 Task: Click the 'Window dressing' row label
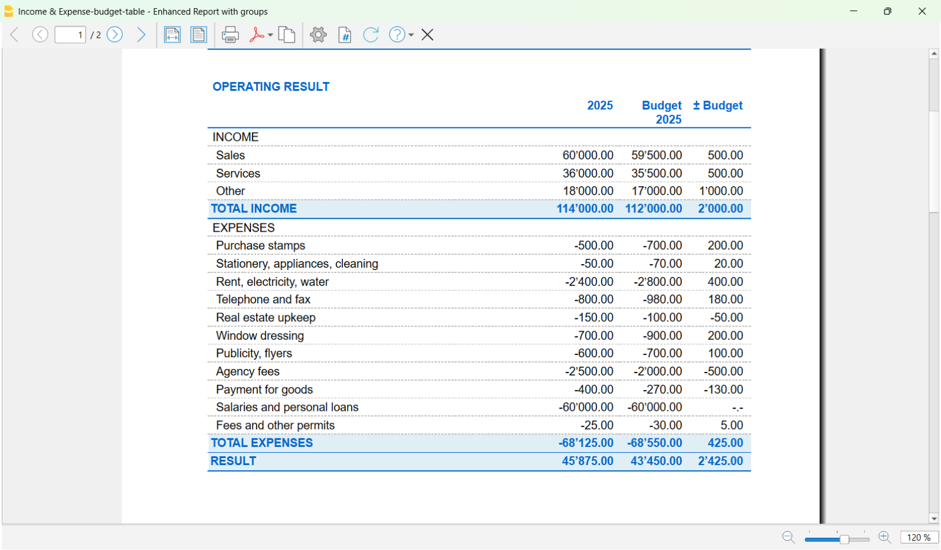click(260, 336)
